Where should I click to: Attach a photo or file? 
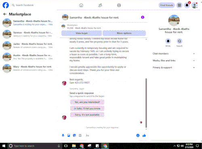pos(69,135)
